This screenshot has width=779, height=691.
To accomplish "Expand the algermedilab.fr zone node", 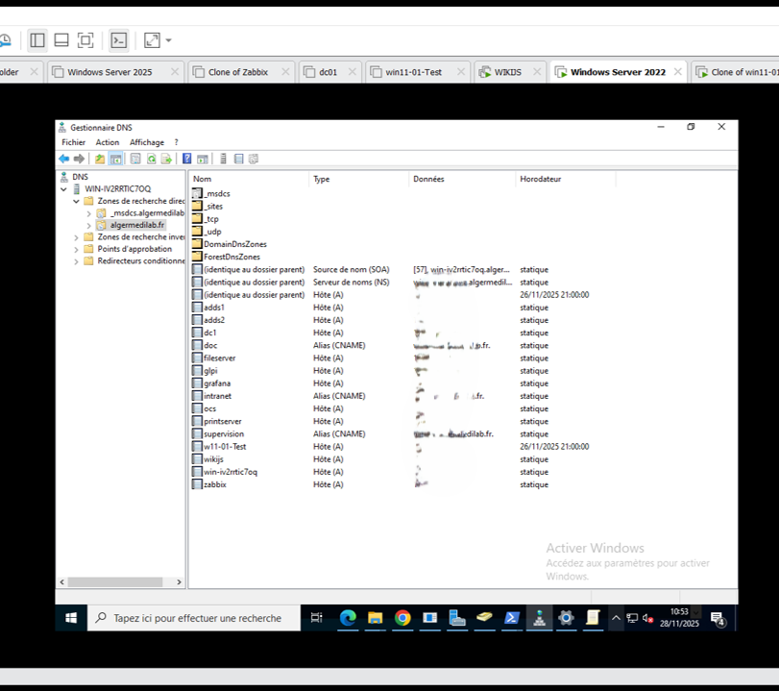I will pos(89,225).
